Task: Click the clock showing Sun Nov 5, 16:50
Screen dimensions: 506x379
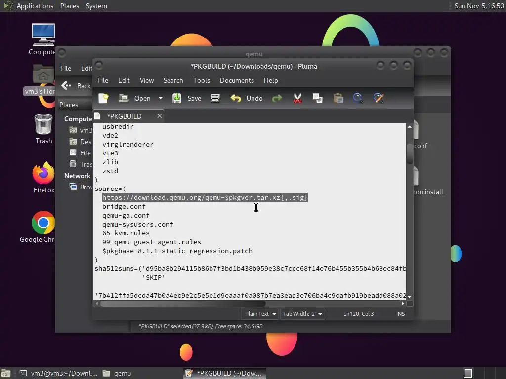Action: tap(479, 6)
